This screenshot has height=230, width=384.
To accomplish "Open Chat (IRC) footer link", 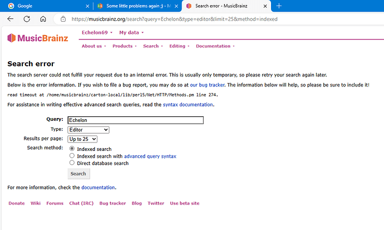I will 81,203.
